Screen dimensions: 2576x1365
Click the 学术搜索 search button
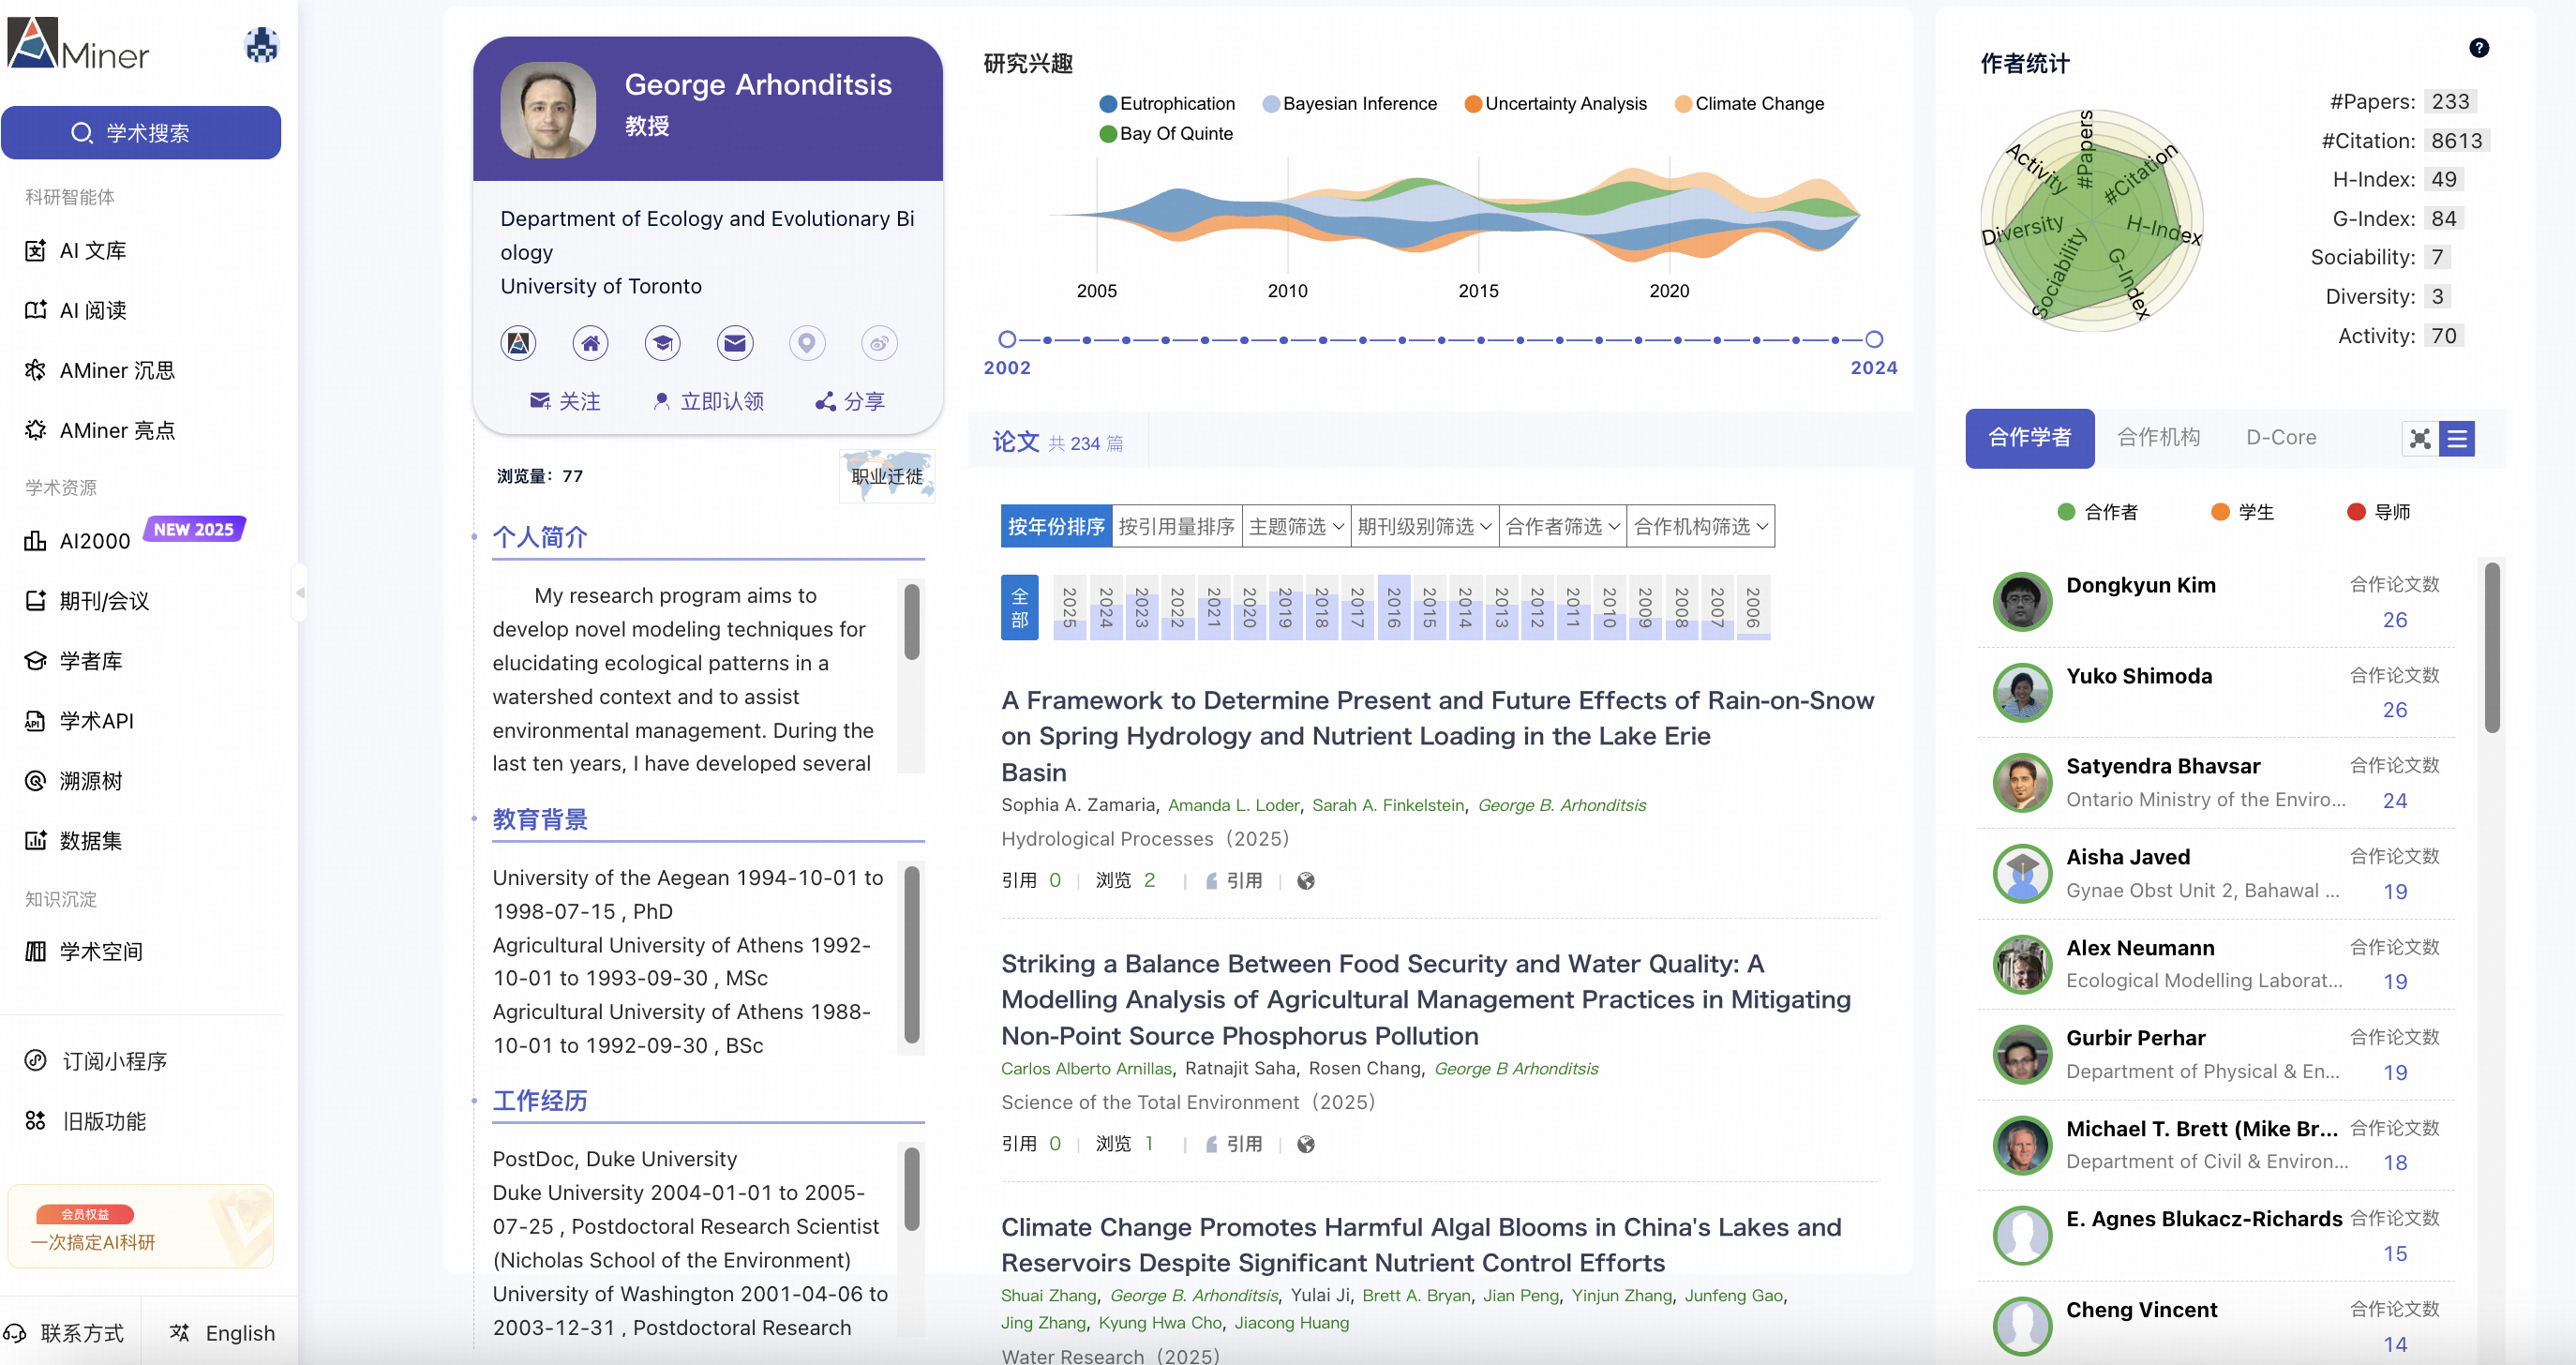(x=141, y=133)
